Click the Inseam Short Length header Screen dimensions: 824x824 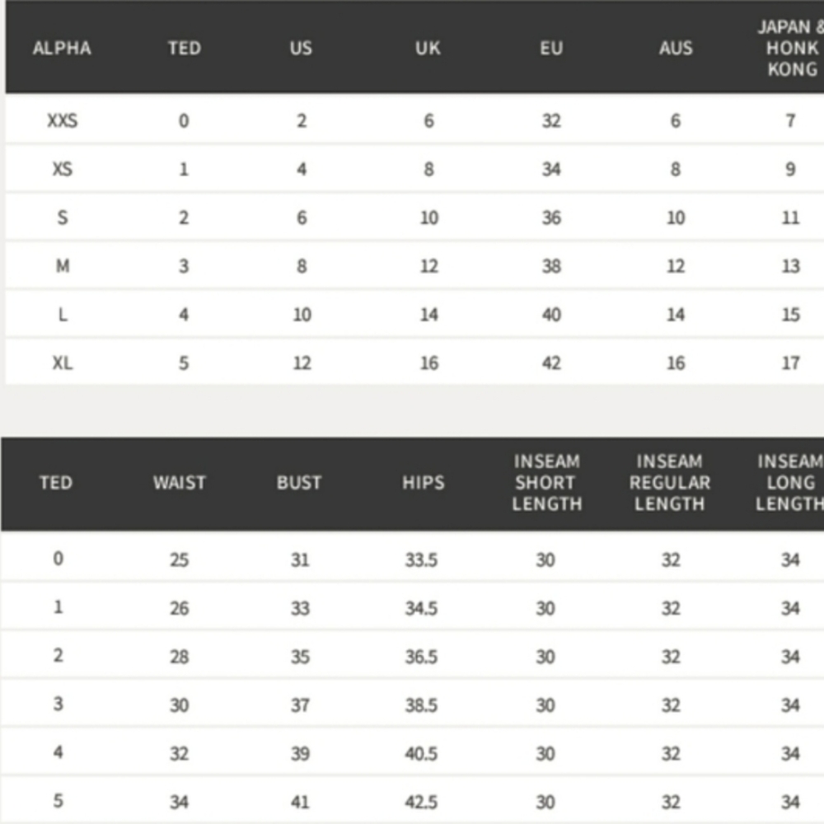(x=547, y=483)
